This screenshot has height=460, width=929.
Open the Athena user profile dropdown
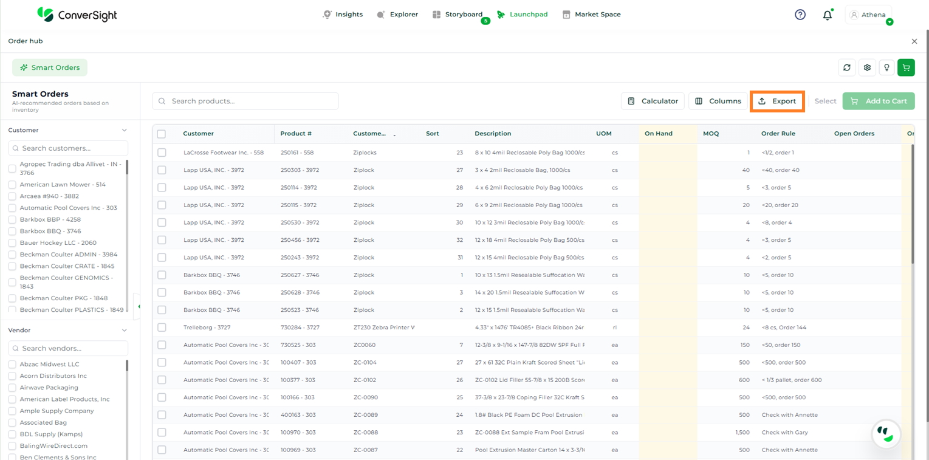click(868, 15)
